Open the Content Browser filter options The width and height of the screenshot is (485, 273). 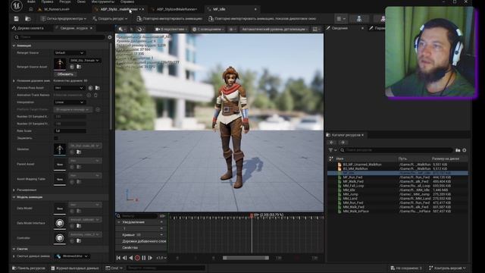click(x=333, y=150)
